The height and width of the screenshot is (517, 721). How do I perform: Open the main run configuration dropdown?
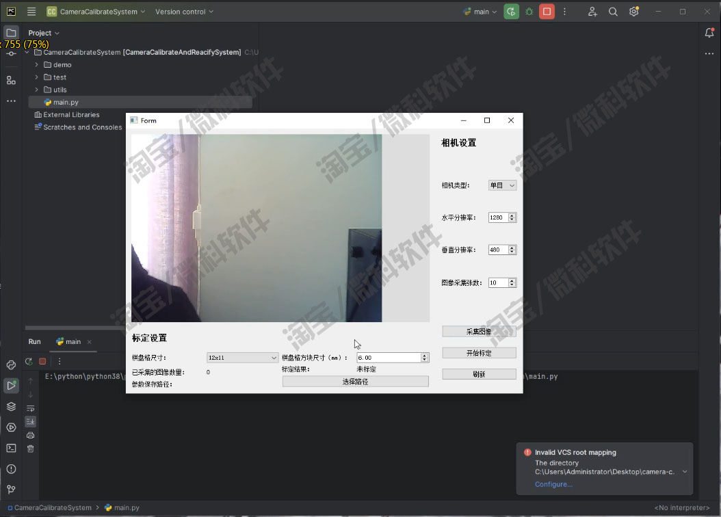(480, 12)
